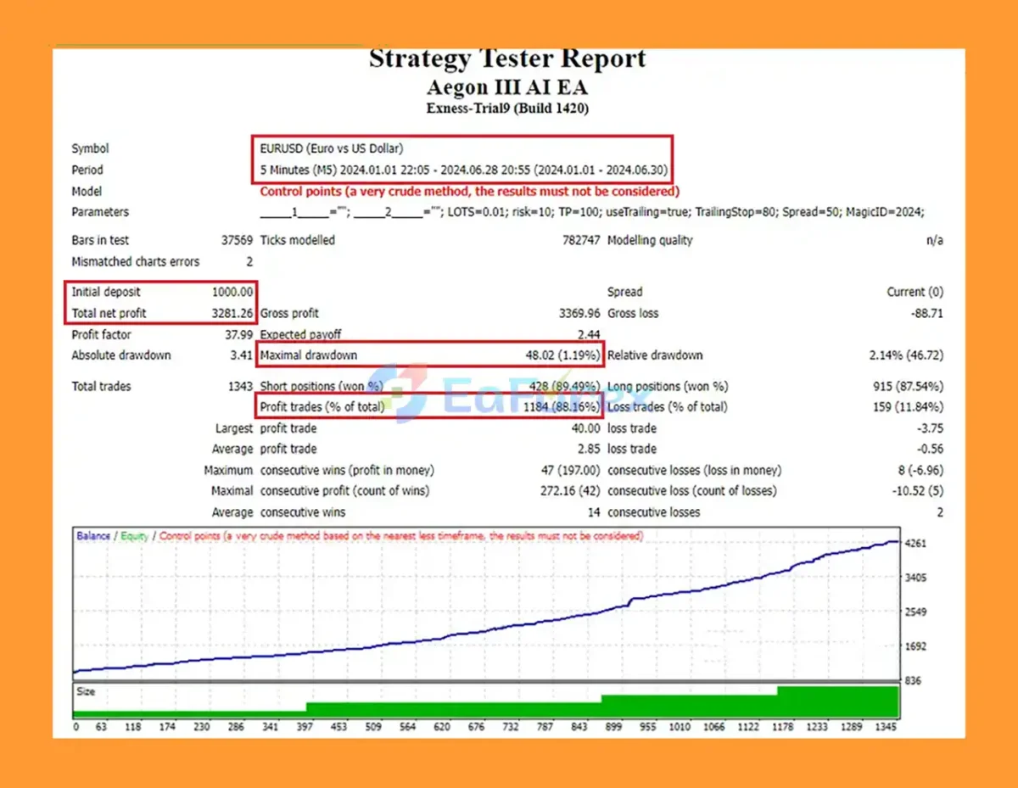The image size is (1018, 788).
Task: Select consecutive wins value '47 (197.00)'
Action: 569,470
